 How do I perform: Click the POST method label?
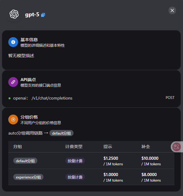(x=170, y=98)
